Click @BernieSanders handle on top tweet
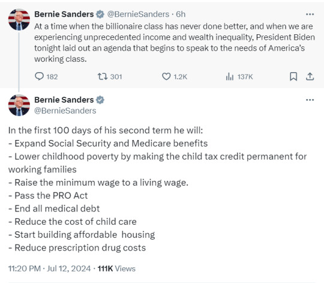Viewport: 324px width, 283px height. tap(138, 14)
